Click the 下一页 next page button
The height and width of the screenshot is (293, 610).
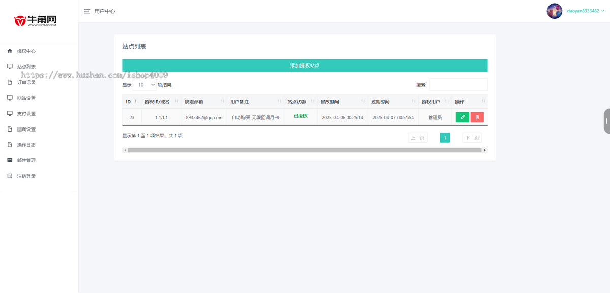click(472, 138)
